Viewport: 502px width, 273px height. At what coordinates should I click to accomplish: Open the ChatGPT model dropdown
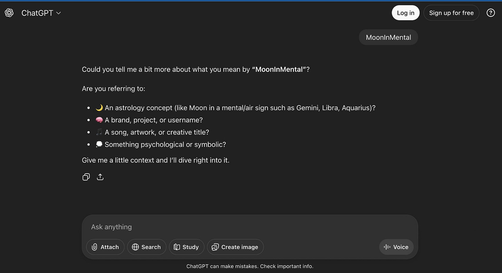[41, 13]
